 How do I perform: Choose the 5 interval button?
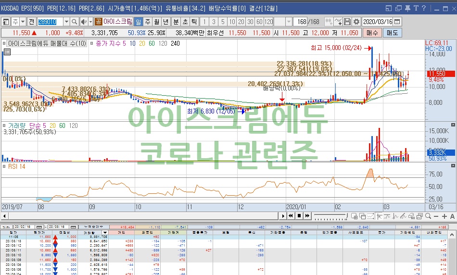(x=223, y=22)
